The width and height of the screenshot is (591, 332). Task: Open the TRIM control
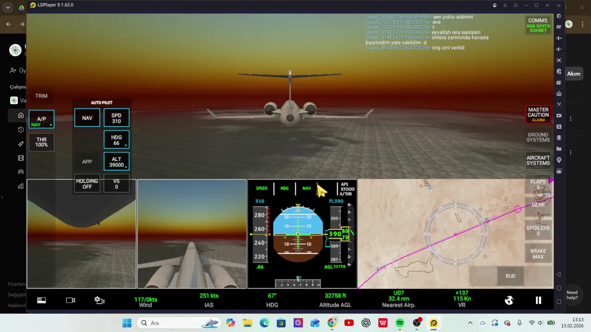coord(42,96)
